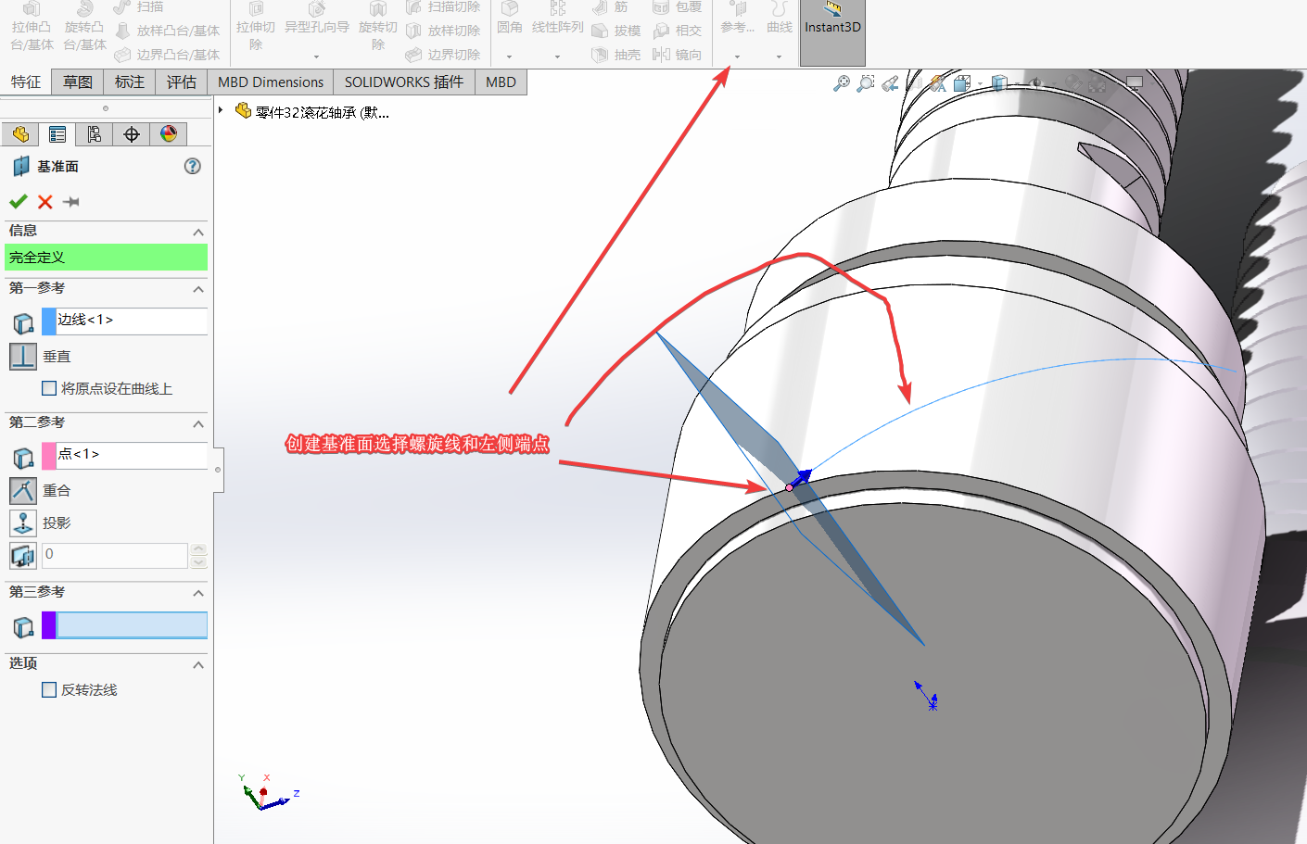
Task: Enable 反转法线 checkbox
Action: (x=49, y=689)
